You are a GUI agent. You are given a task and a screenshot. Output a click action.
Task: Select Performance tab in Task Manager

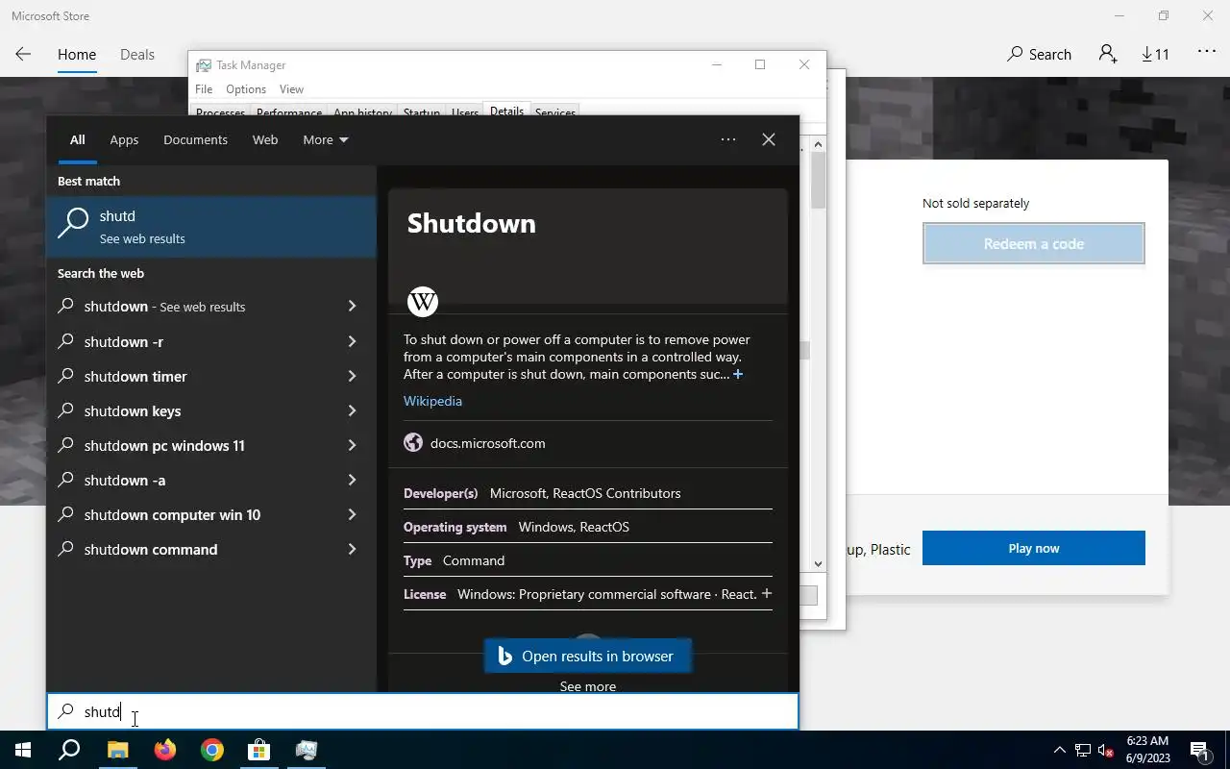click(x=289, y=112)
